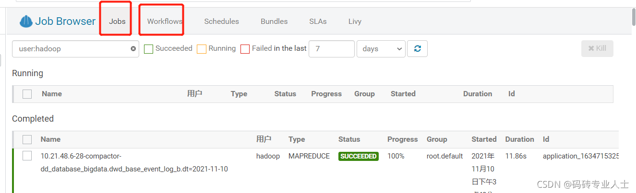Viewport: 636px width, 193px height.
Task: Select all jobs in Running table
Action: [27, 94]
